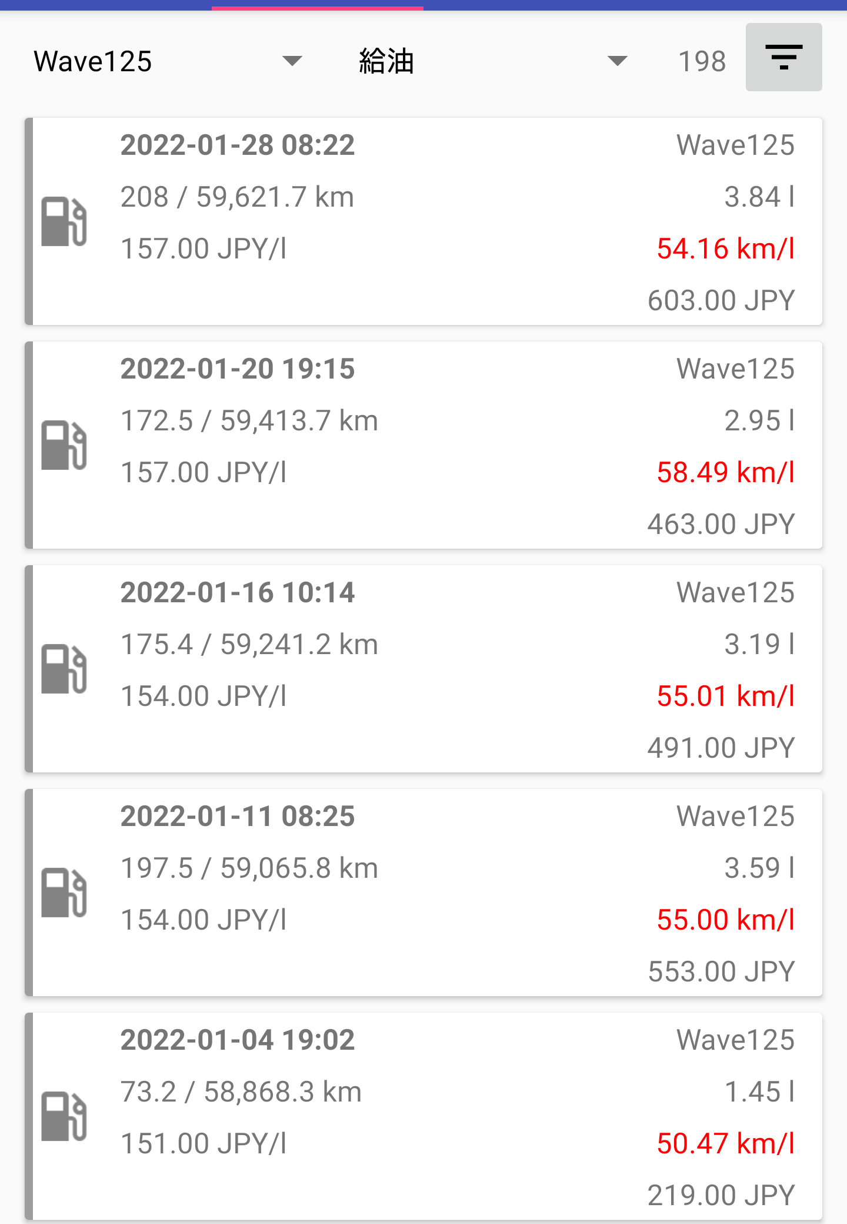Open the 2022-01-04 19:02 refuel record
847x1224 pixels.
pos(423,1116)
